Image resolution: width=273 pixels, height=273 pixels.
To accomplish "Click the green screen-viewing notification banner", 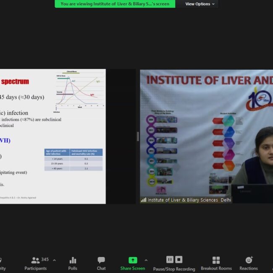I will 115,4.
